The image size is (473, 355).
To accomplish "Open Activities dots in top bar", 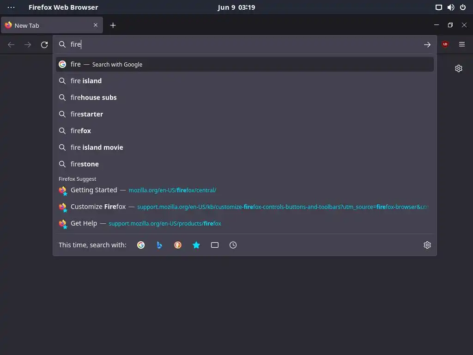I will click(x=11, y=7).
